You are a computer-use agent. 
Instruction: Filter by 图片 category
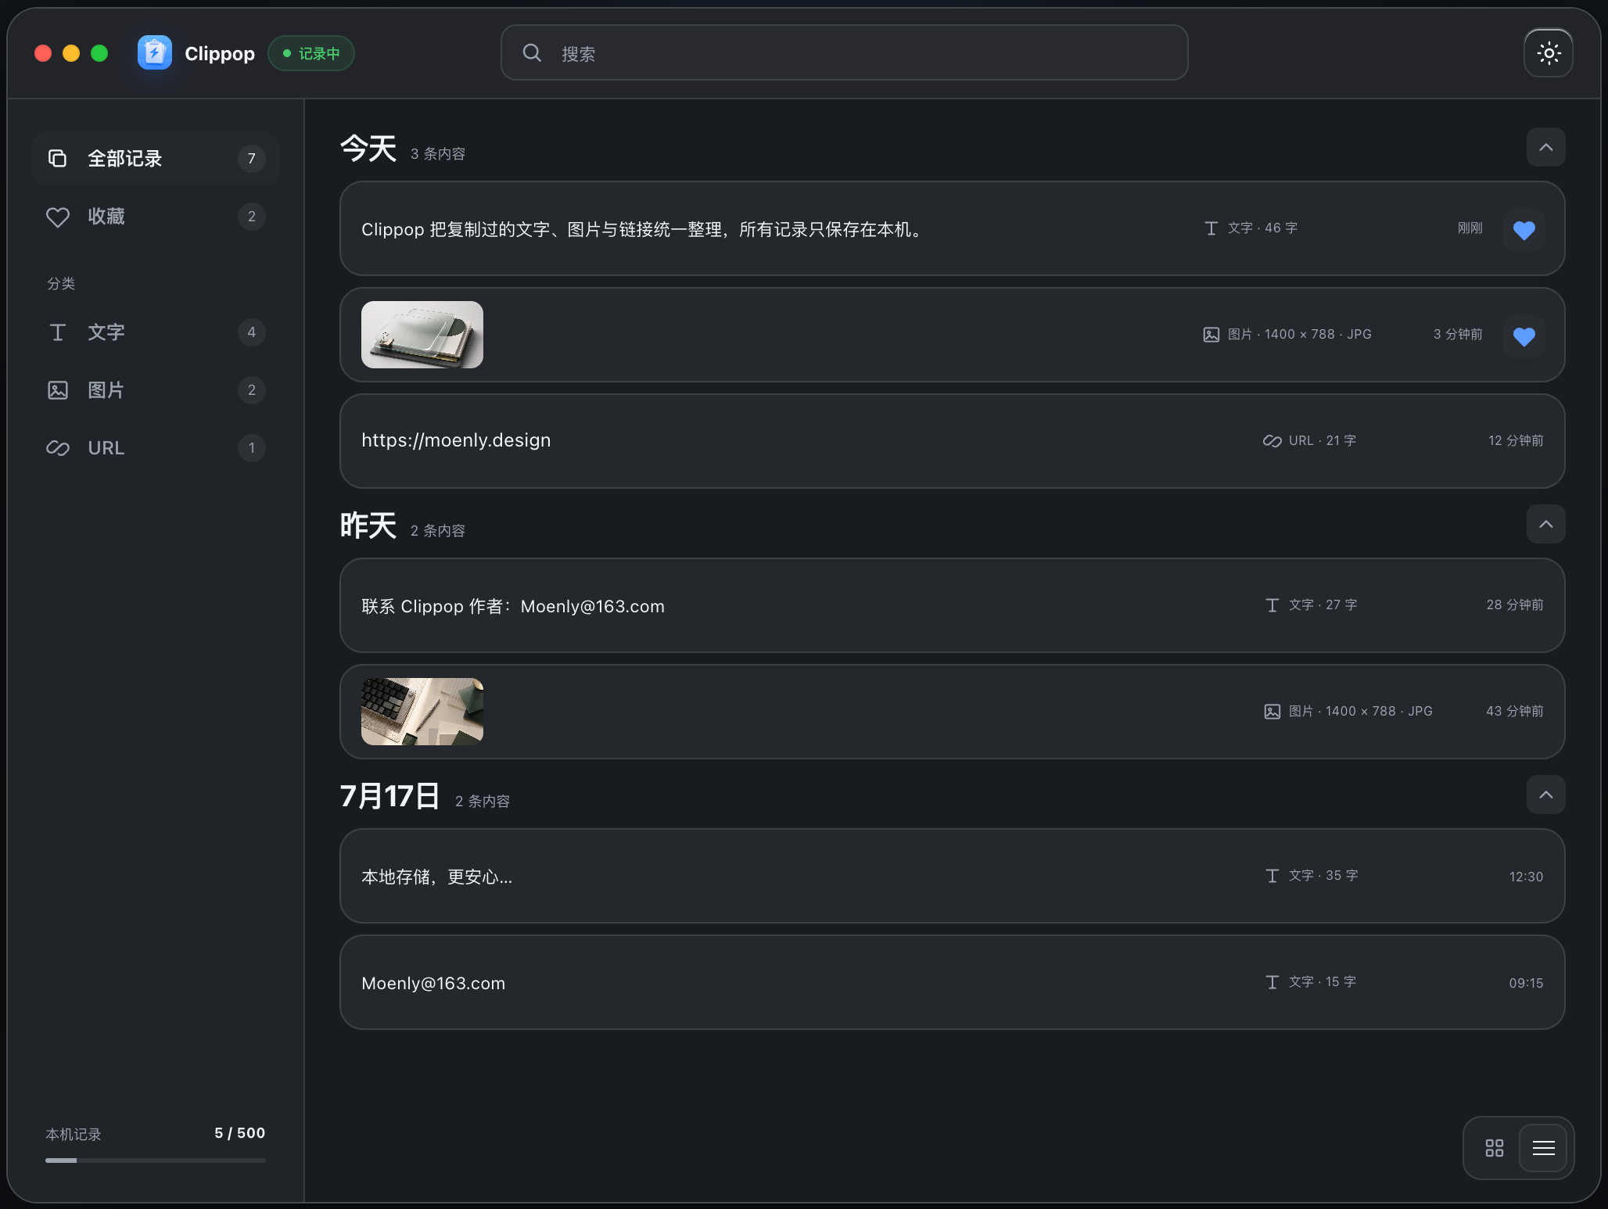click(156, 390)
